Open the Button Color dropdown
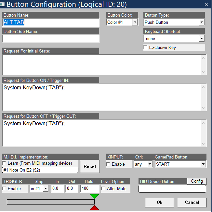 (x=135, y=22)
